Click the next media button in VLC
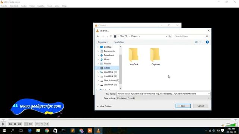 click(19, 124)
